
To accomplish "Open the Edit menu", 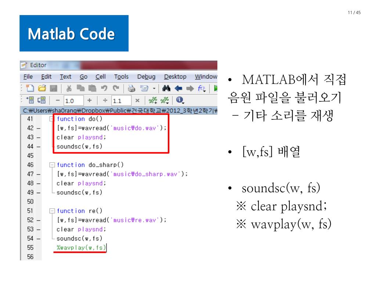I will (x=46, y=76).
